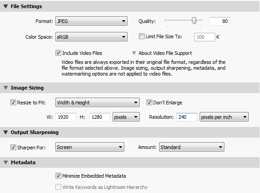Click the width field showing 1920
This screenshot has width=260, height=193.
(66, 117)
